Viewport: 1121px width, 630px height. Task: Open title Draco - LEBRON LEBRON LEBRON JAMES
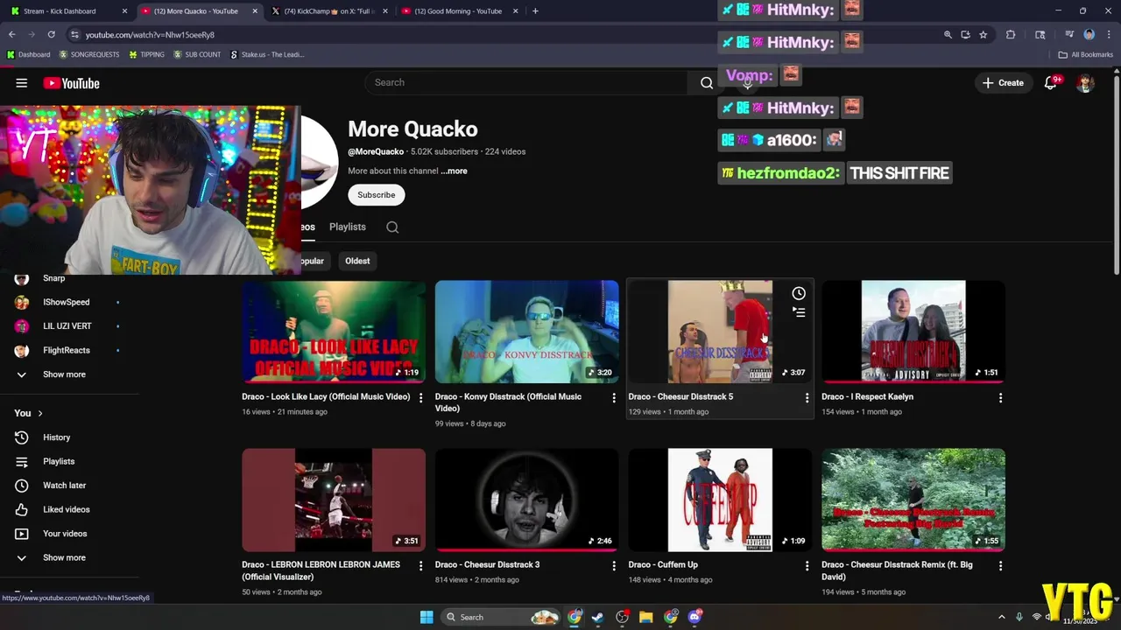321,570
